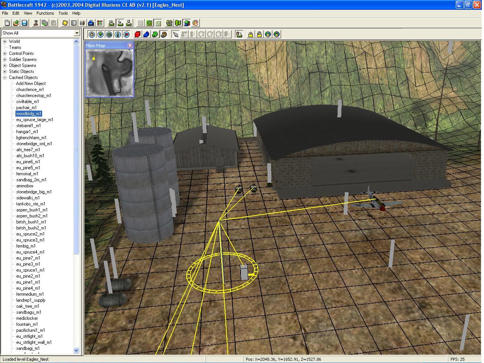
Task: Toggle the tank vehicle filter button
Action: 109,34
